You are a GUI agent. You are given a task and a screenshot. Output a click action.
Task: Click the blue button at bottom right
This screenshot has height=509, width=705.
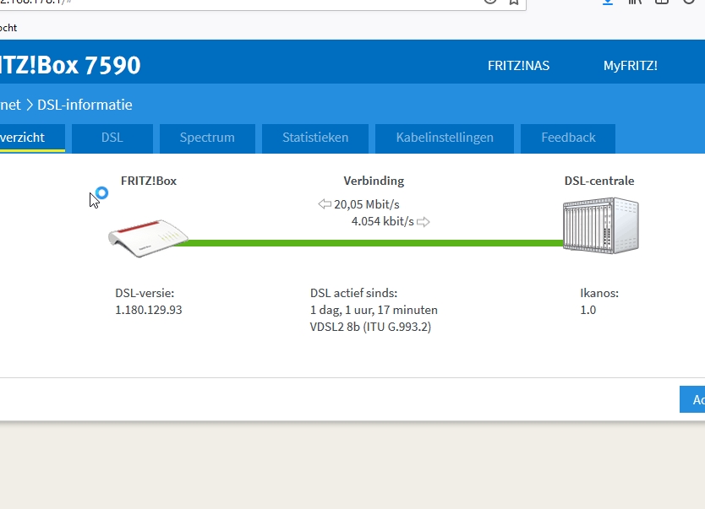(693, 400)
